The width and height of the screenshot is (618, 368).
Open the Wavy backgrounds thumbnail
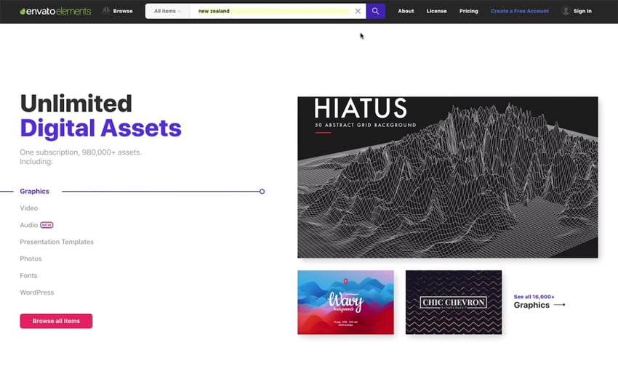[345, 302]
